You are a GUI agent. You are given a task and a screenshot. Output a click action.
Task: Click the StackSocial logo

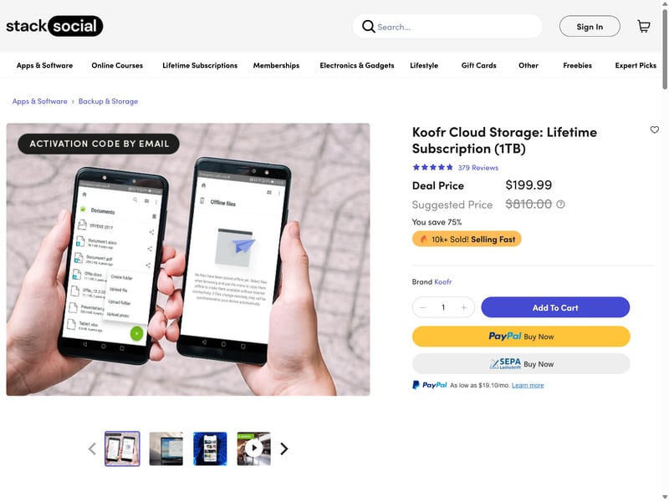54,26
